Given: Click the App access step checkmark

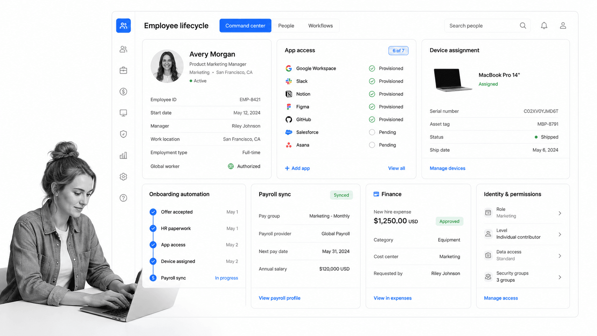Looking at the screenshot, I should point(153,245).
